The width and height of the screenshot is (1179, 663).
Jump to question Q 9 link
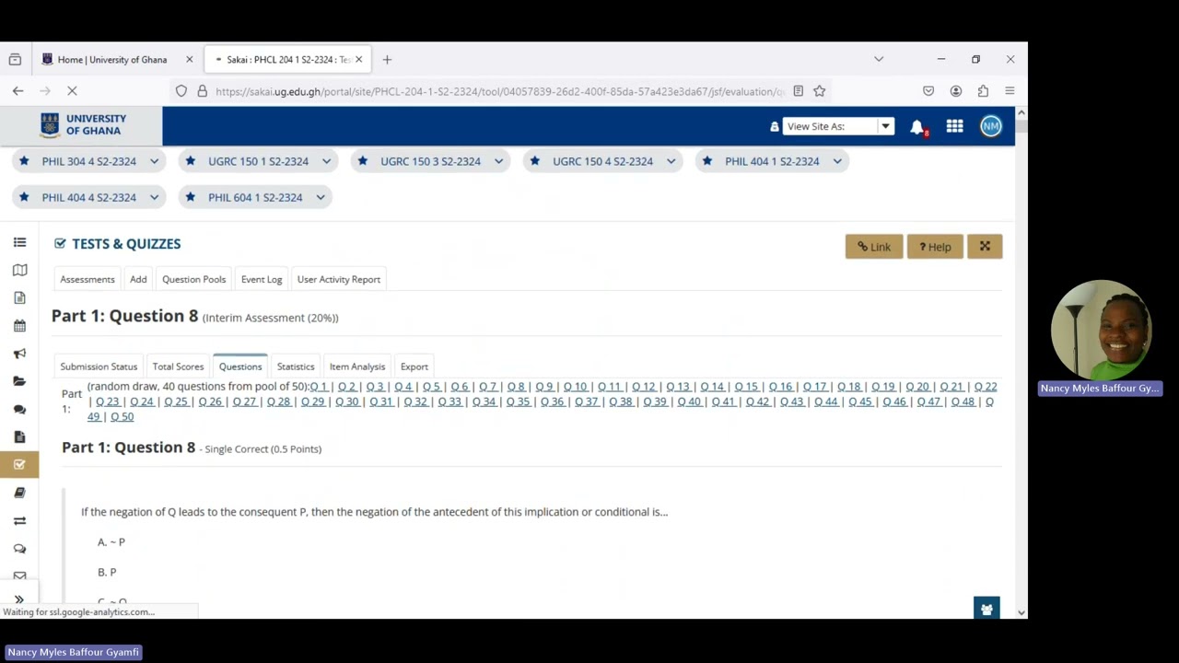click(x=544, y=387)
